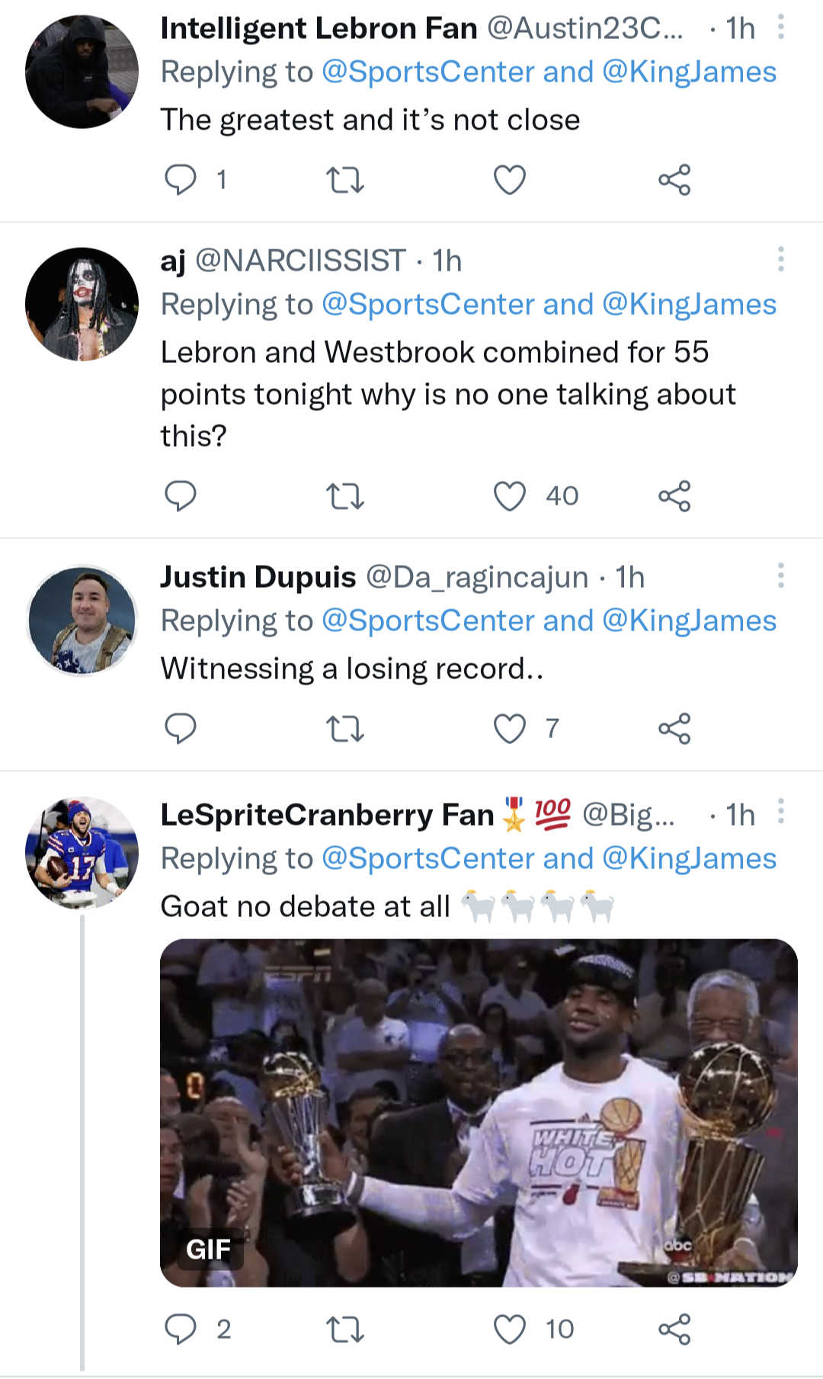Screen dimensions: 823x1379
Task: Share aj's tweet about Lebron and Westbrook
Action: pos(674,496)
